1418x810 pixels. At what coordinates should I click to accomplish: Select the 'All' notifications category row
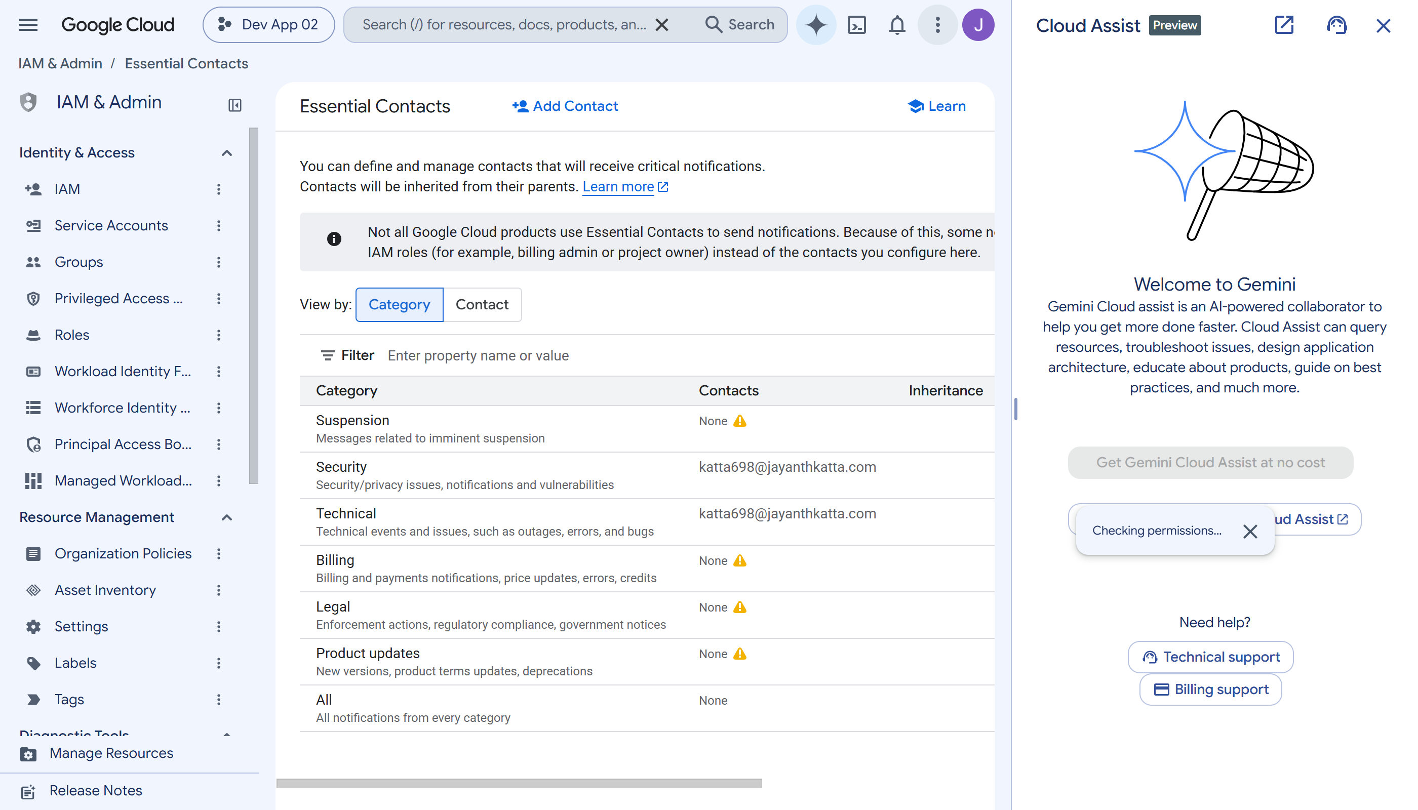tap(647, 708)
